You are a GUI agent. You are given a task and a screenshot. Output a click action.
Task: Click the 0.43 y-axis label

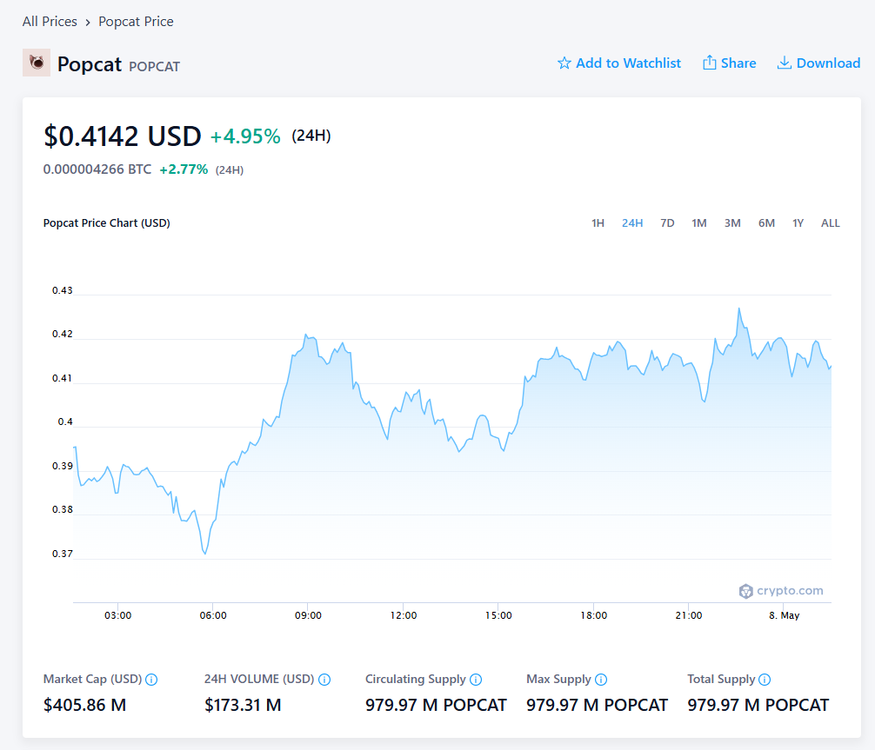coord(63,290)
